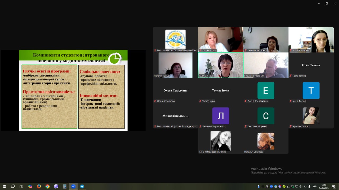Open the clock showing 12:18

point(324,187)
